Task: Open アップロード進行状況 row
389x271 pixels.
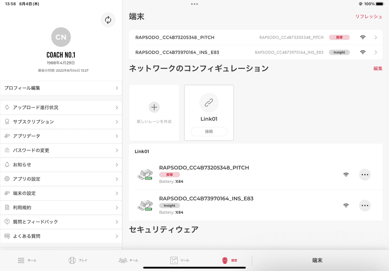Action: [x=61, y=108]
